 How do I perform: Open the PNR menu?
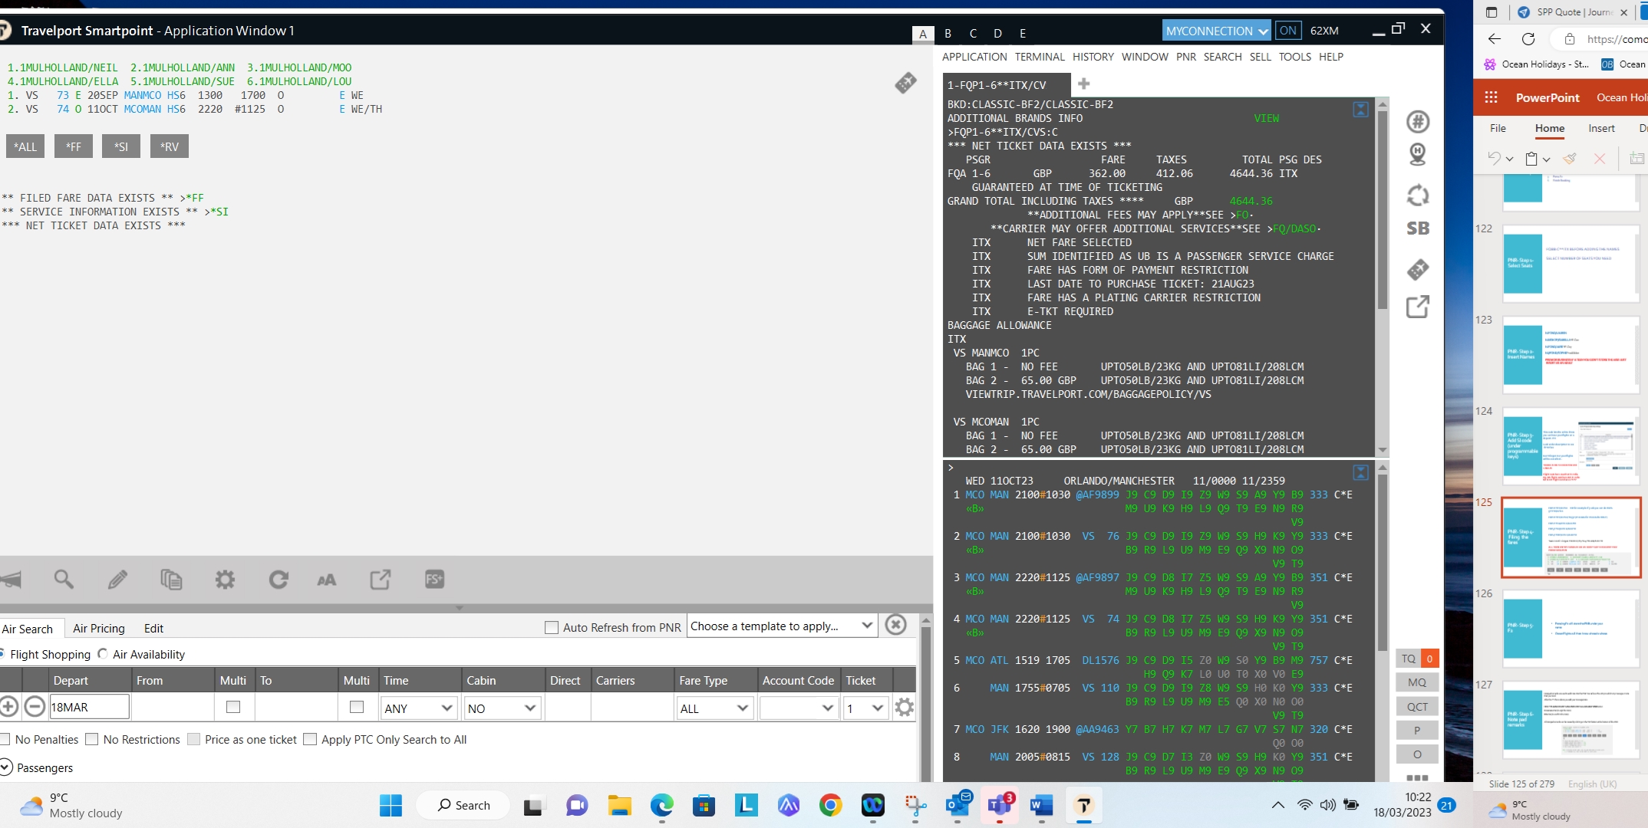coord(1185,57)
